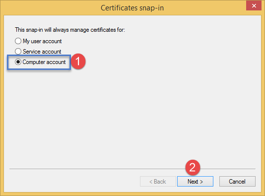Click the Cancel button

tap(237, 182)
